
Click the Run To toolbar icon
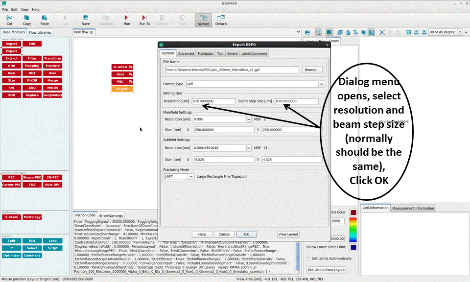coord(144,20)
